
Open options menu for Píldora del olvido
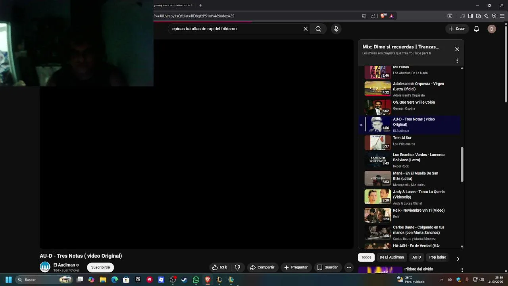tap(462, 270)
